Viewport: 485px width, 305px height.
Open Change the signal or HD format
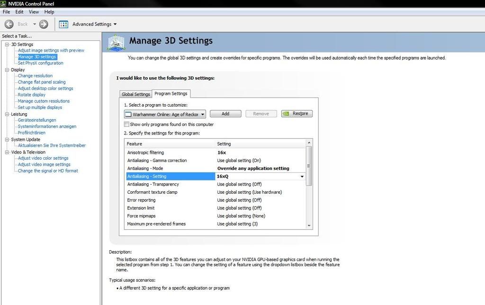(x=48, y=171)
